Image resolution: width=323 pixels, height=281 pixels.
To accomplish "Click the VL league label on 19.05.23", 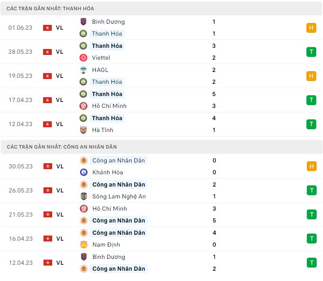I will [59, 76].
